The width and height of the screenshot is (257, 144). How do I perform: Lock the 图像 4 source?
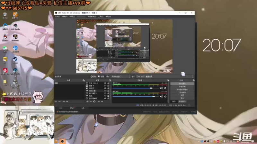(x=108, y=86)
